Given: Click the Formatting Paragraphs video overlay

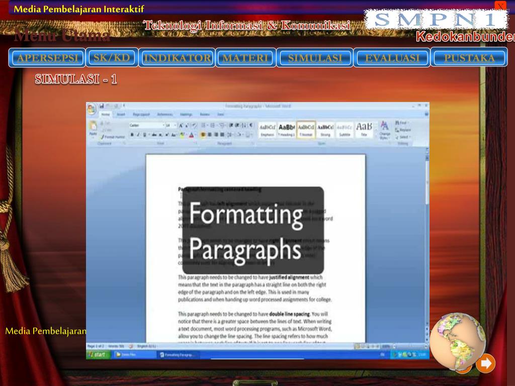Looking at the screenshot, I should point(253,230).
